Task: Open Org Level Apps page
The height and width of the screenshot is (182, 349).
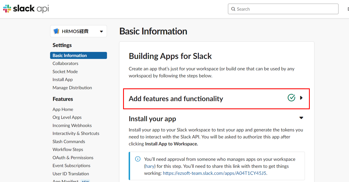Action: [x=67, y=117]
